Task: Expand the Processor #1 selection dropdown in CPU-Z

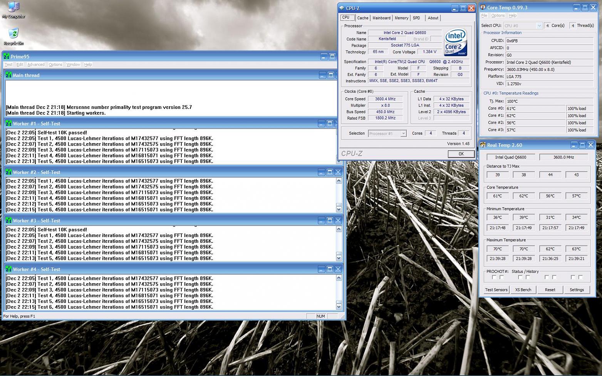Action: pos(403,134)
